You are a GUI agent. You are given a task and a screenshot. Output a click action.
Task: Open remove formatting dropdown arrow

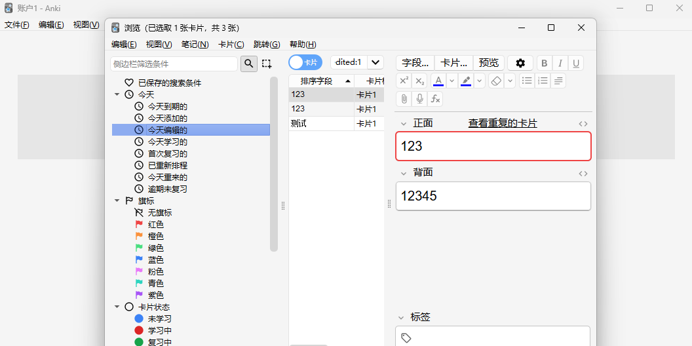(x=510, y=81)
